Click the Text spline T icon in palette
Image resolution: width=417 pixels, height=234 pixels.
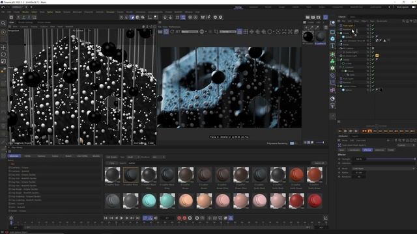tap(332, 46)
